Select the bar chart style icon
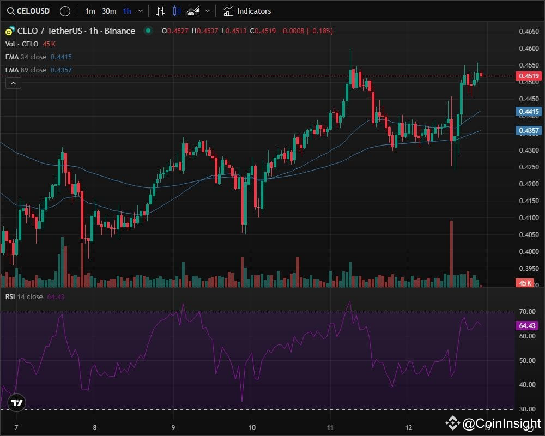The height and width of the screenshot is (436, 545). coord(160,11)
